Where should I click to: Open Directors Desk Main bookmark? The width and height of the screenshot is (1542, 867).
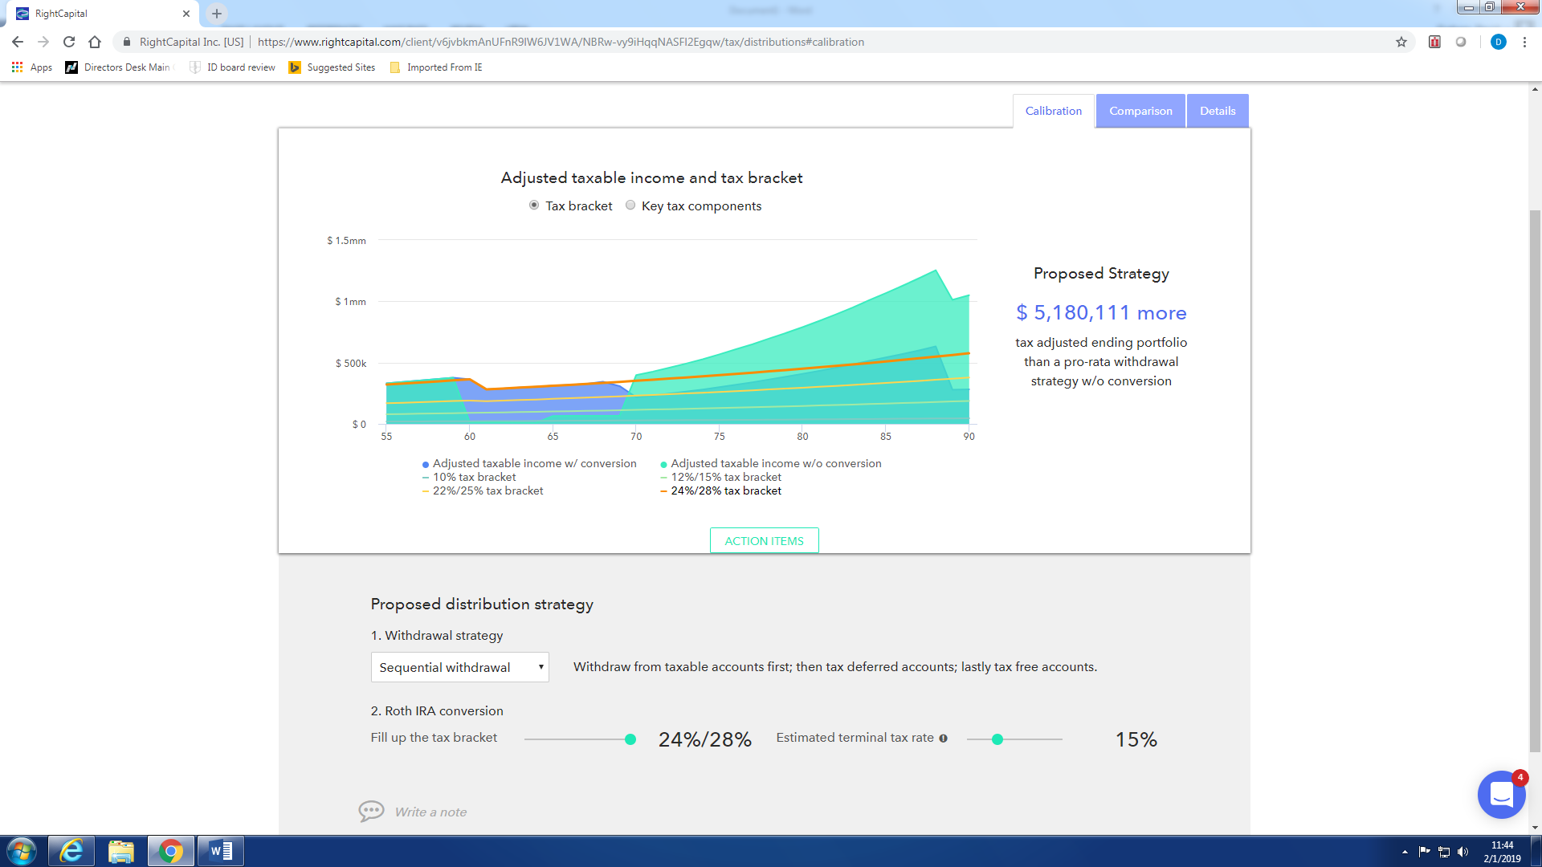(118, 67)
